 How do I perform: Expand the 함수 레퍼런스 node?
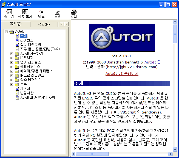coord(12,80)
